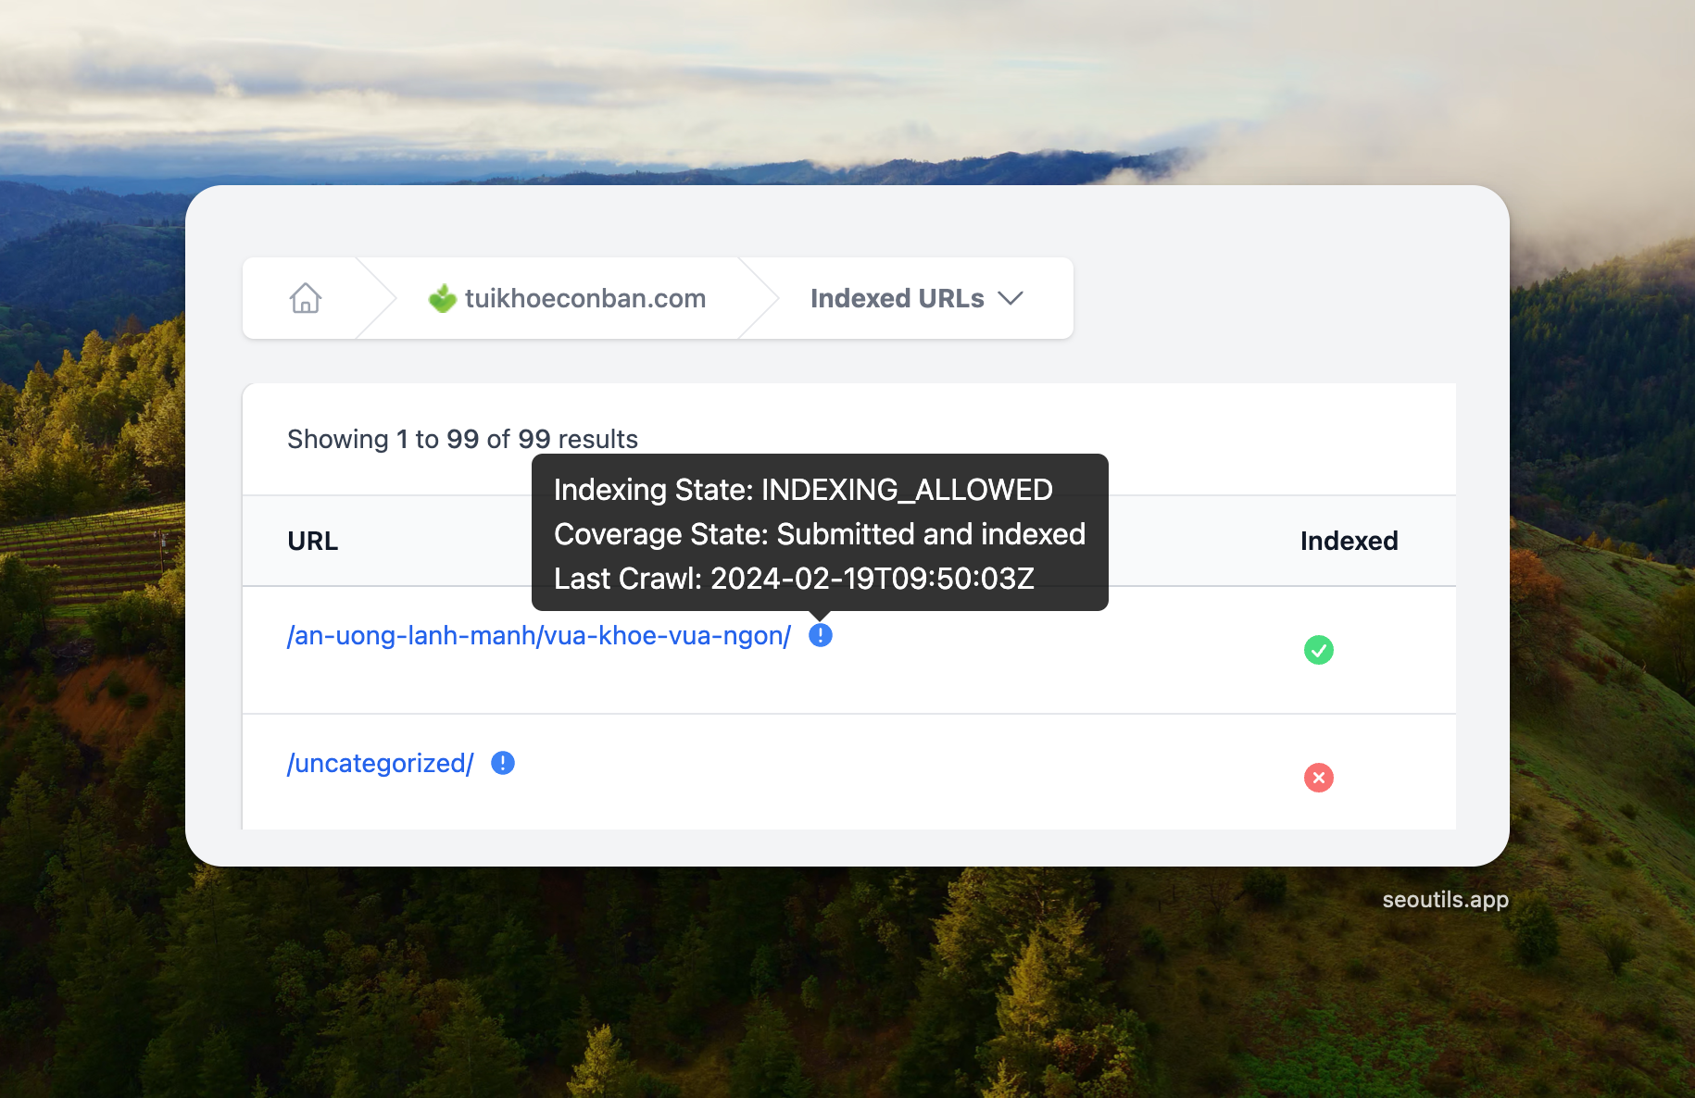Click the seoutils.app watermark text
This screenshot has width=1695, height=1098.
[1445, 900]
